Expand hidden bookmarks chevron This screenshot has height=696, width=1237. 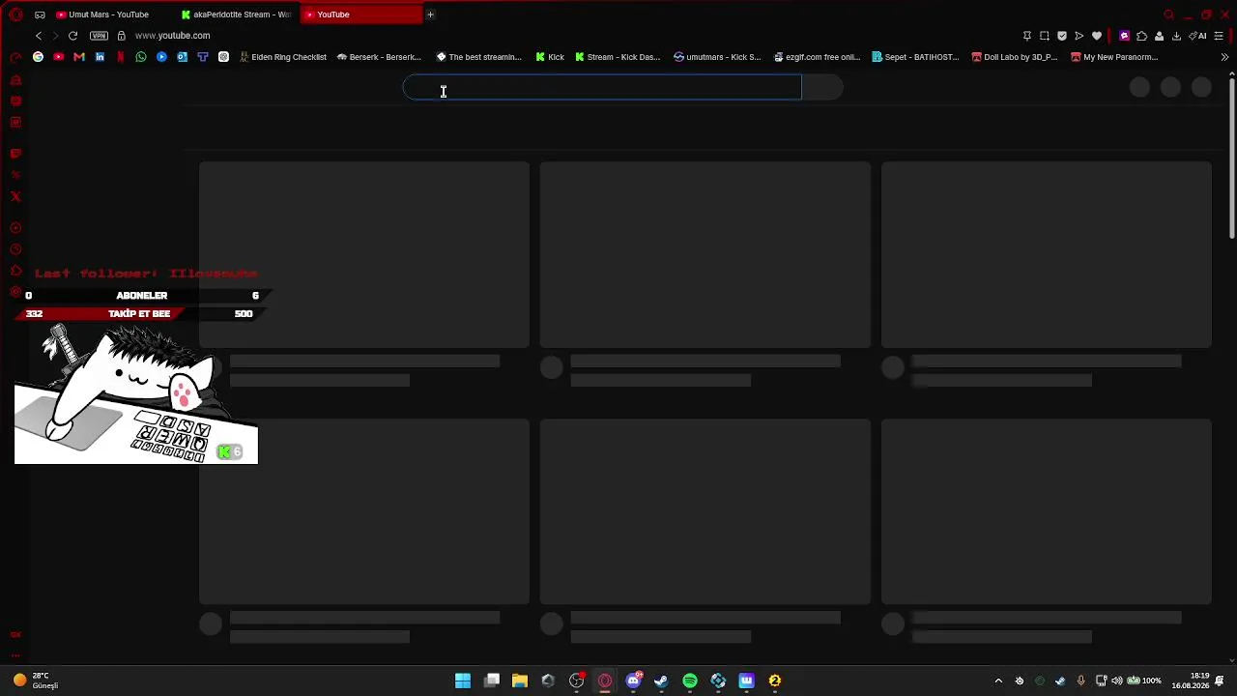click(x=1224, y=57)
